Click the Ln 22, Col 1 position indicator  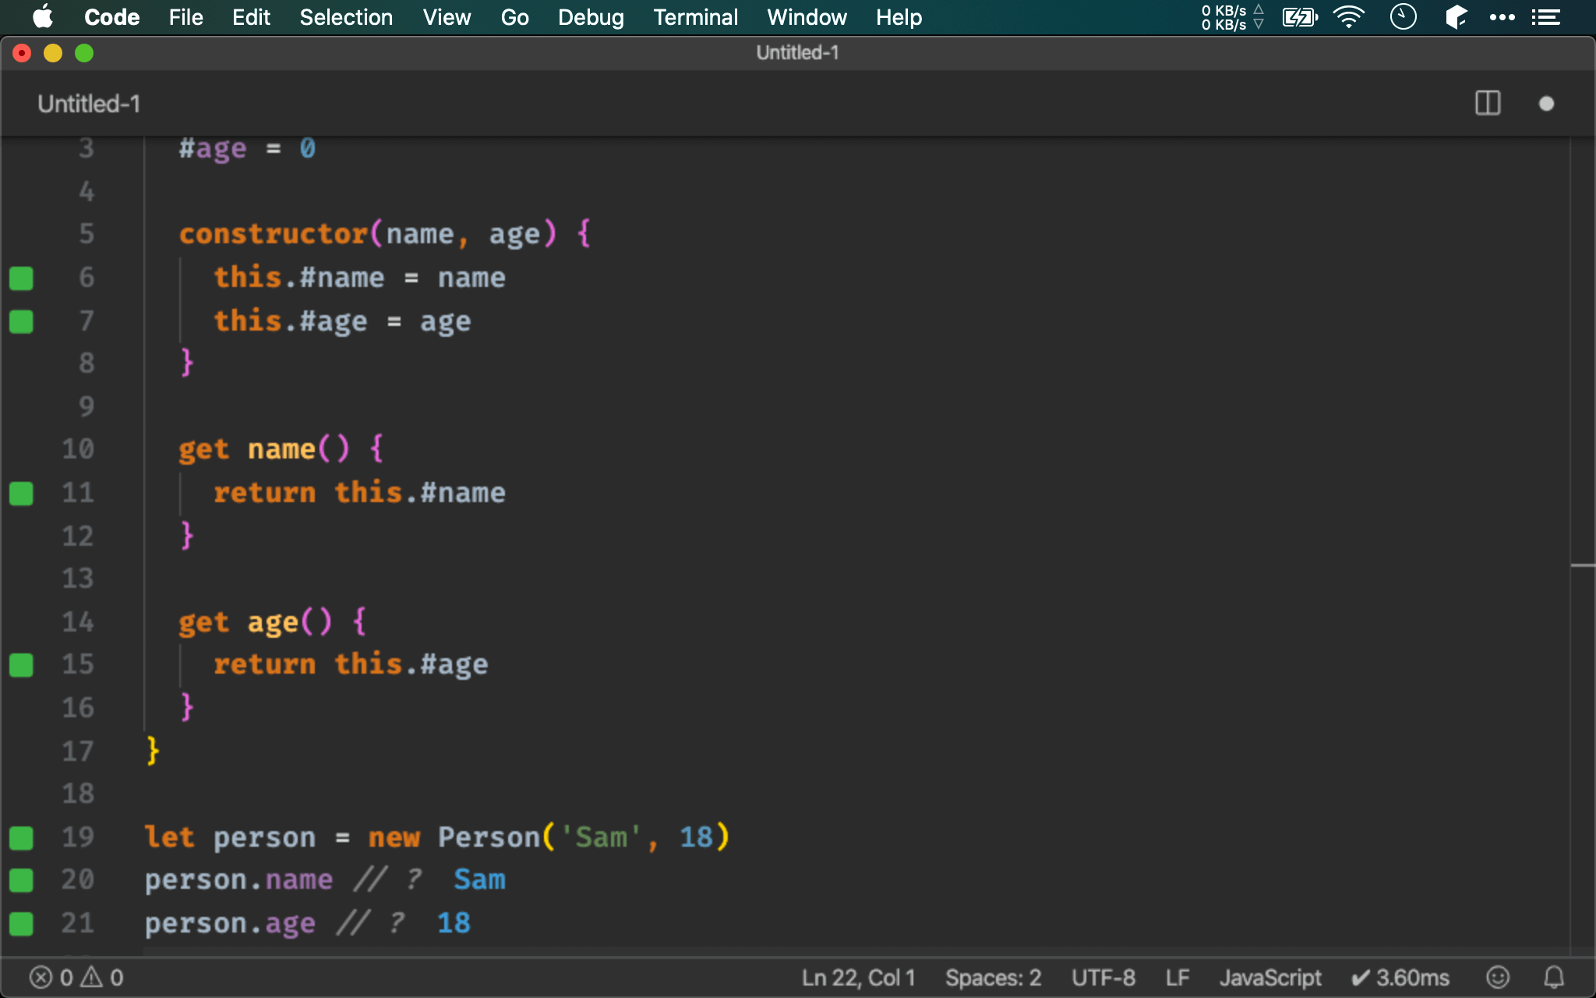pos(858,977)
